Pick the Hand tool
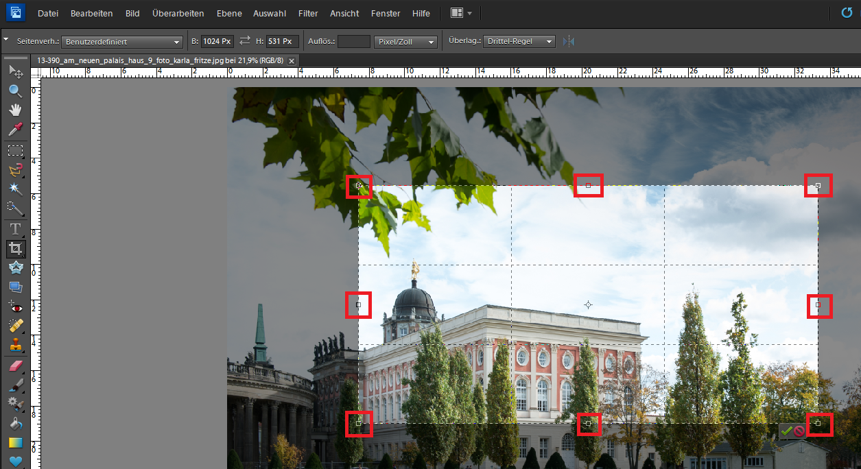 pyautogui.click(x=15, y=110)
